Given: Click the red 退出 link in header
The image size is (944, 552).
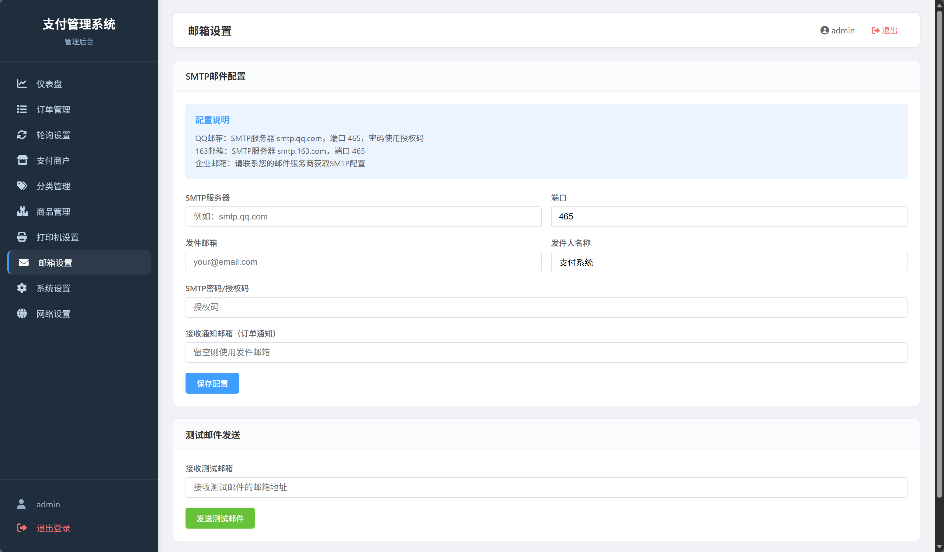Looking at the screenshot, I should [884, 30].
